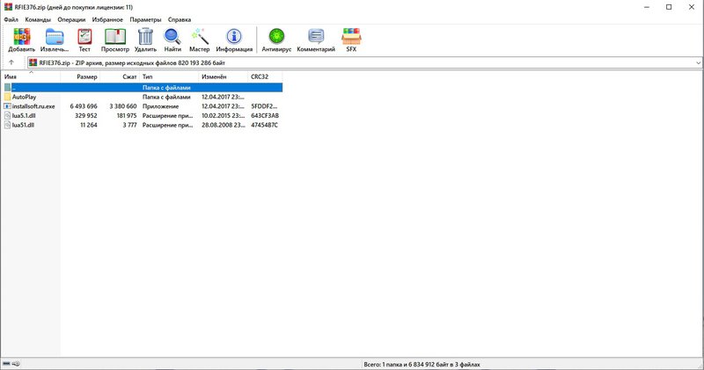The width and height of the screenshot is (704, 370).
Task: Click the key icon in the status bar
Action: click(16, 364)
